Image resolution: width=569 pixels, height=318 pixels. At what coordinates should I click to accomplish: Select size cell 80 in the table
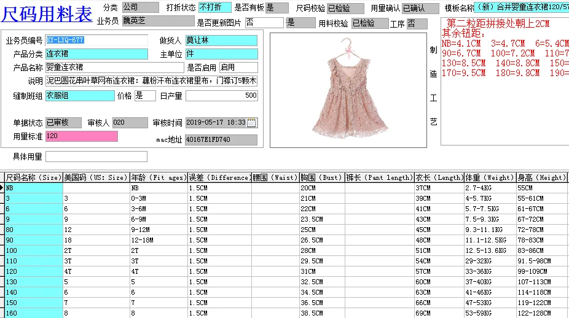pos(34,230)
